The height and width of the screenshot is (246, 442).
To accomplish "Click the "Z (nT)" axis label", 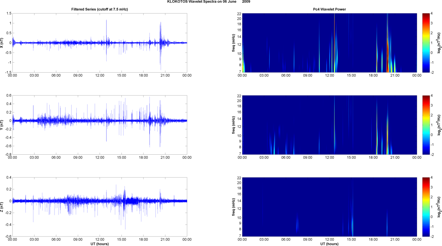I will (2, 207).
